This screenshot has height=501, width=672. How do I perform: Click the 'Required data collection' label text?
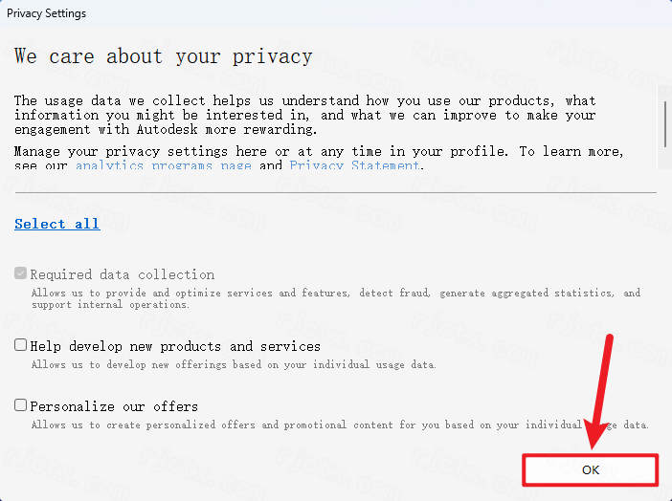[x=122, y=274]
